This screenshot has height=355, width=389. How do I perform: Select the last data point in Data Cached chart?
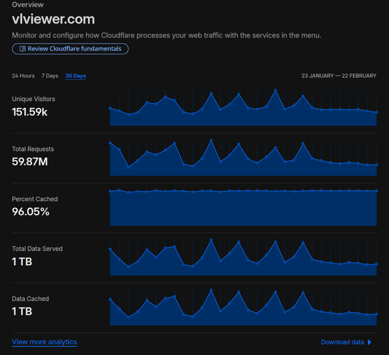[377, 314]
